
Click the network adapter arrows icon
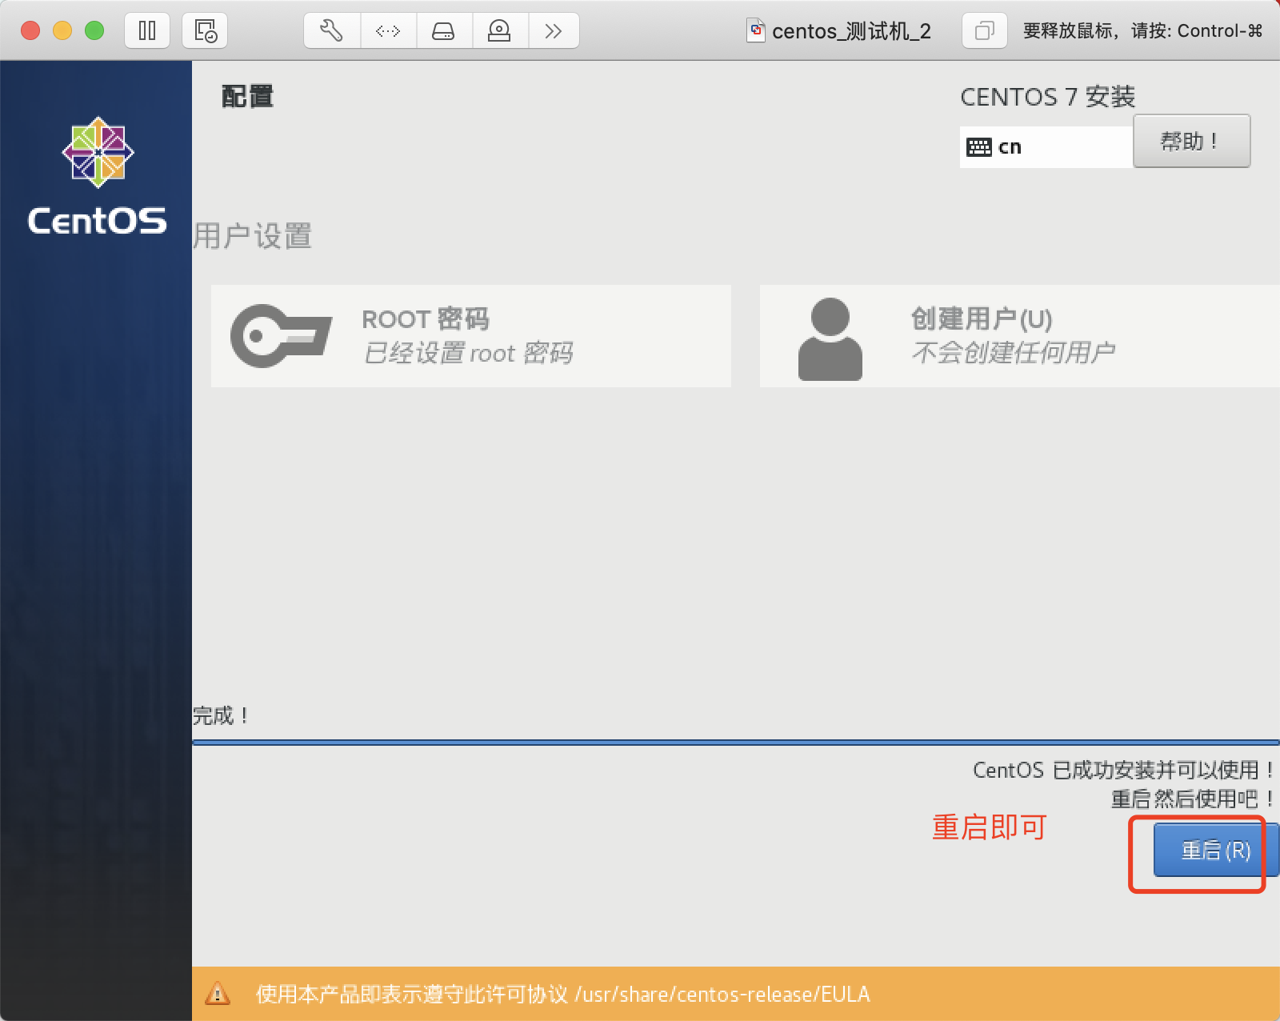pos(388,31)
